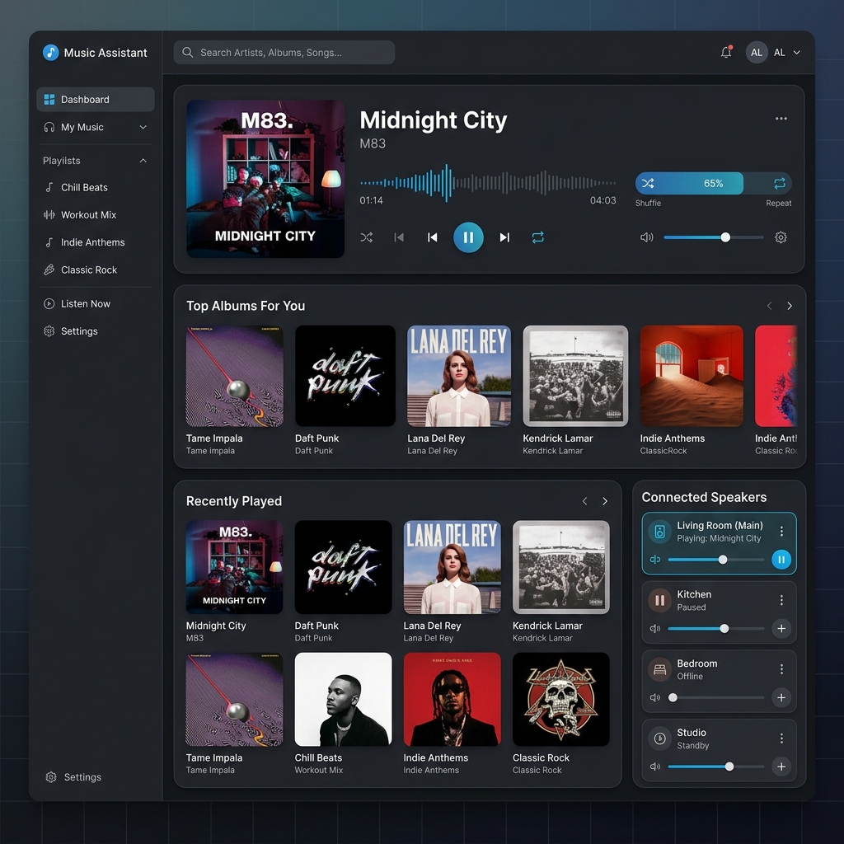Adjust the main player volume slider
Viewport: 844px width, 844px height.
(713, 237)
